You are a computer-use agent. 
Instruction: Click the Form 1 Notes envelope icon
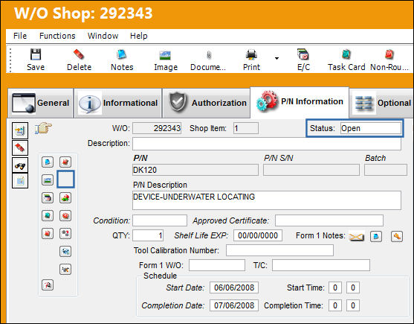tap(357, 236)
